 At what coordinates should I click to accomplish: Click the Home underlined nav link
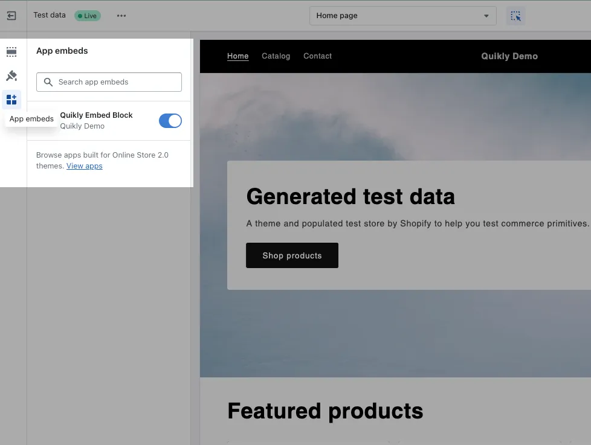tap(237, 56)
